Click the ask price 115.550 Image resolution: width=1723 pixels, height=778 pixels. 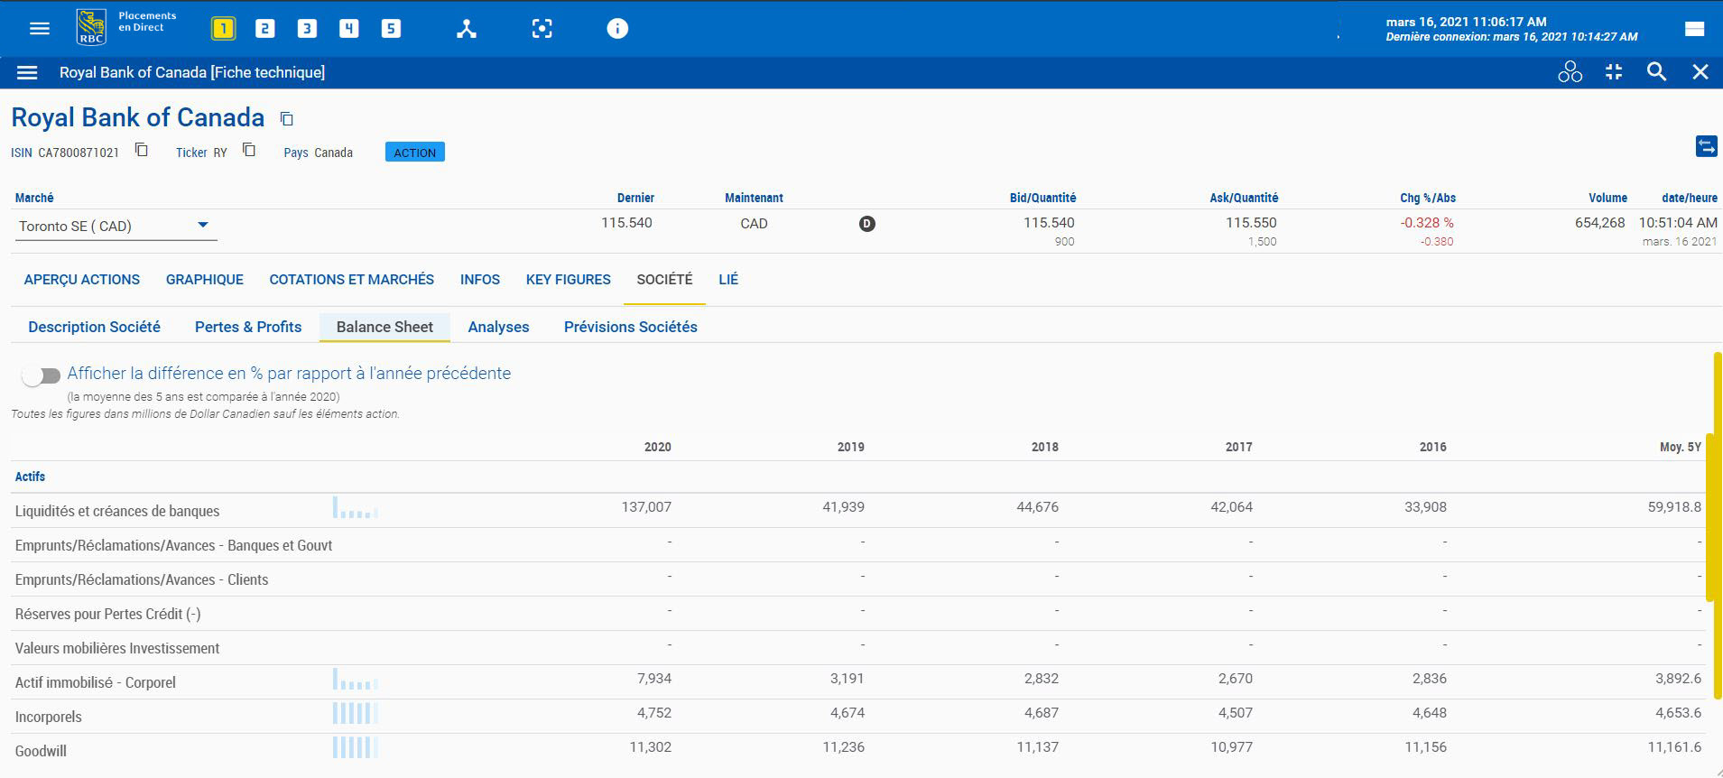(1251, 223)
